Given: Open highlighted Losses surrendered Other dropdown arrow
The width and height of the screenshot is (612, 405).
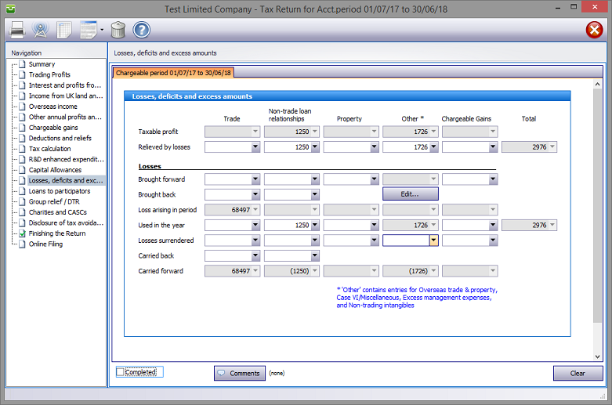Looking at the screenshot, I should pos(433,240).
